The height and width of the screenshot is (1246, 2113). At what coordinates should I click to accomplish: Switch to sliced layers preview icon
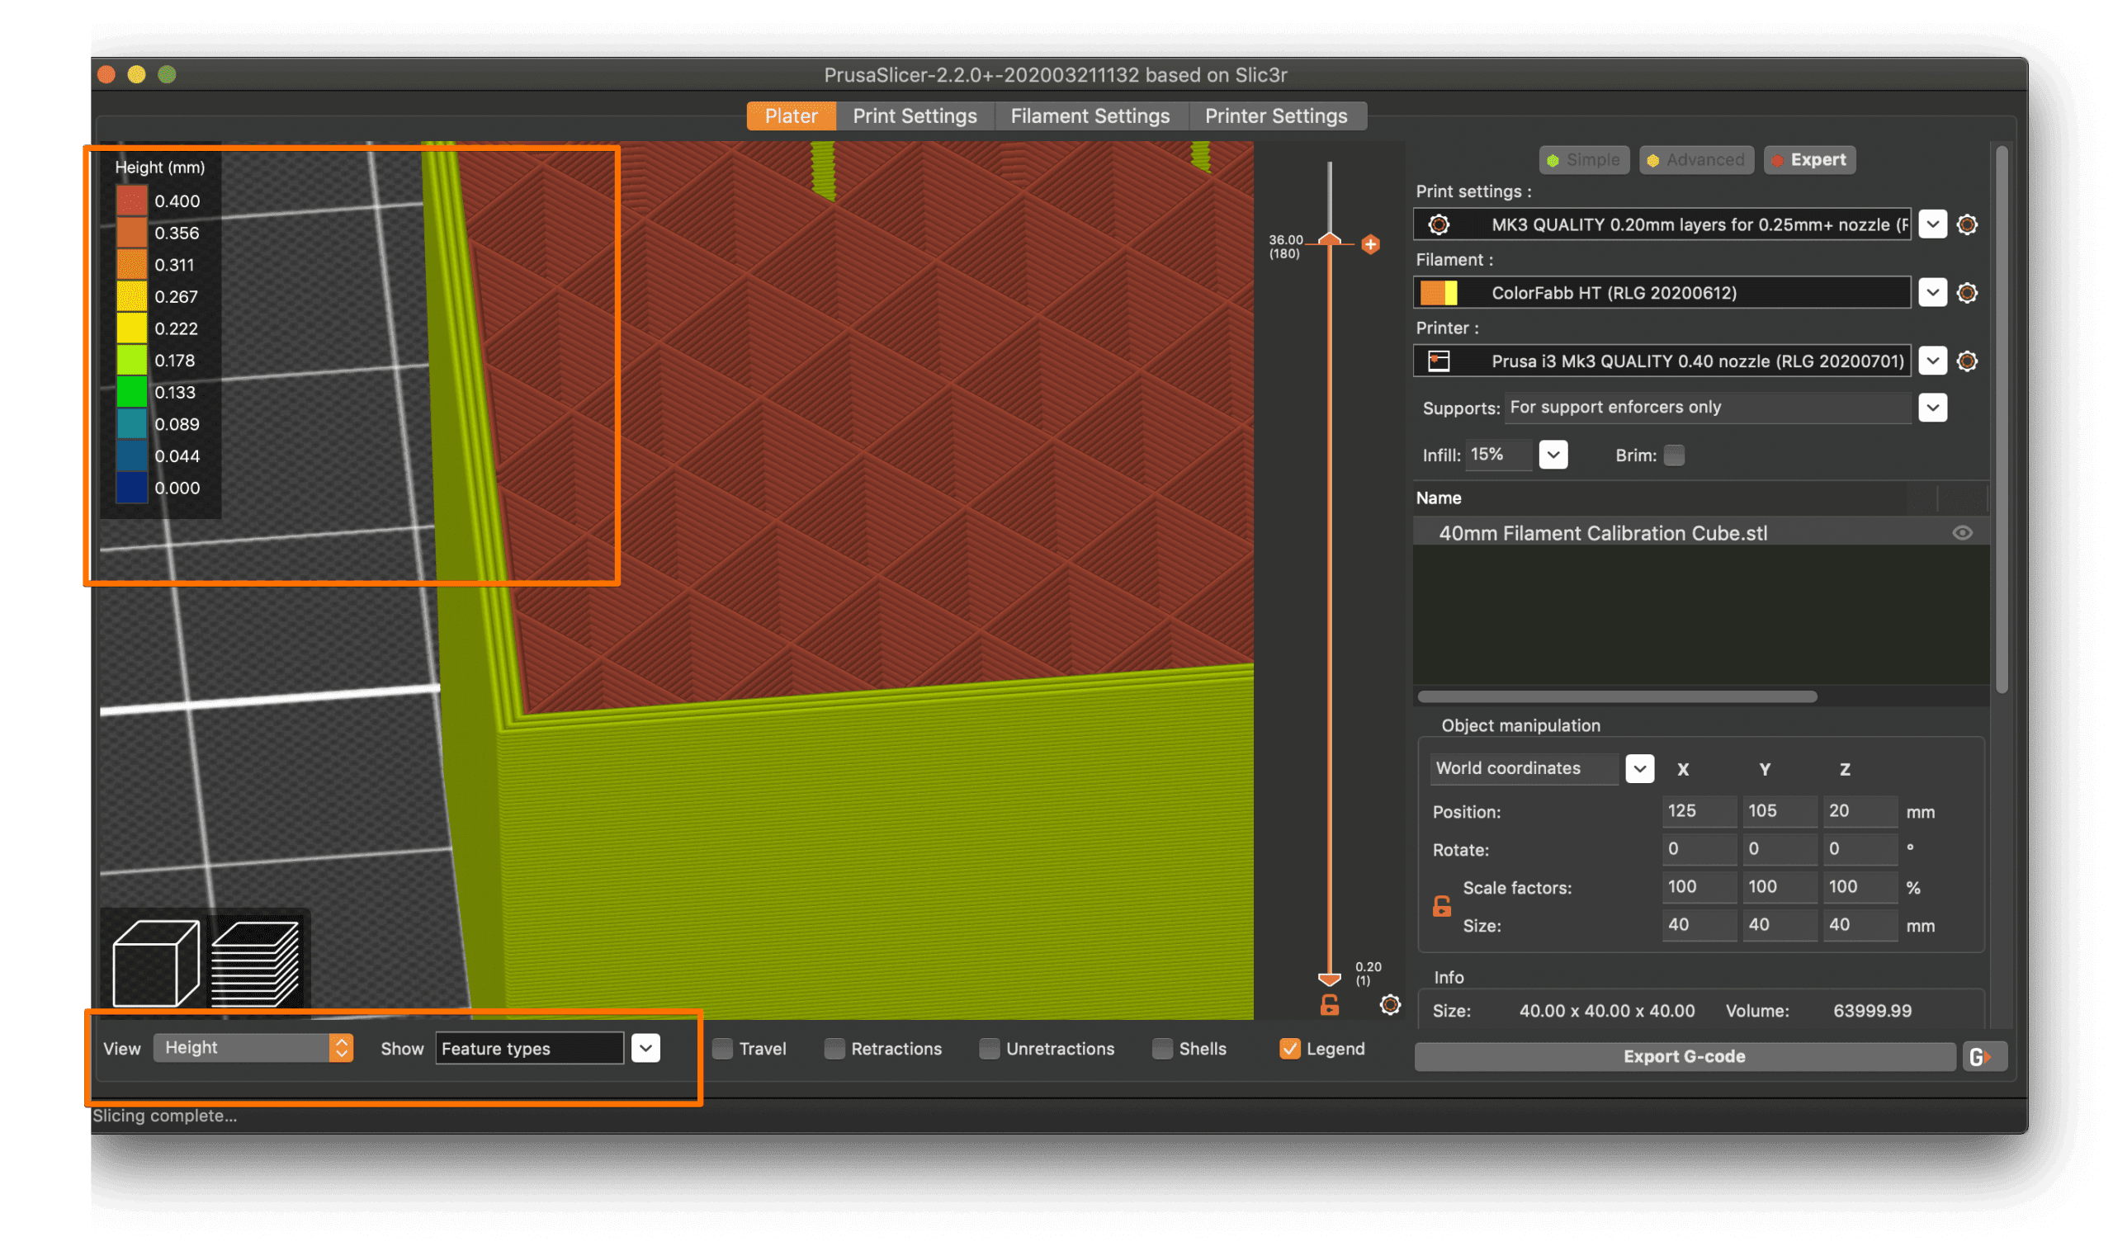255,963
